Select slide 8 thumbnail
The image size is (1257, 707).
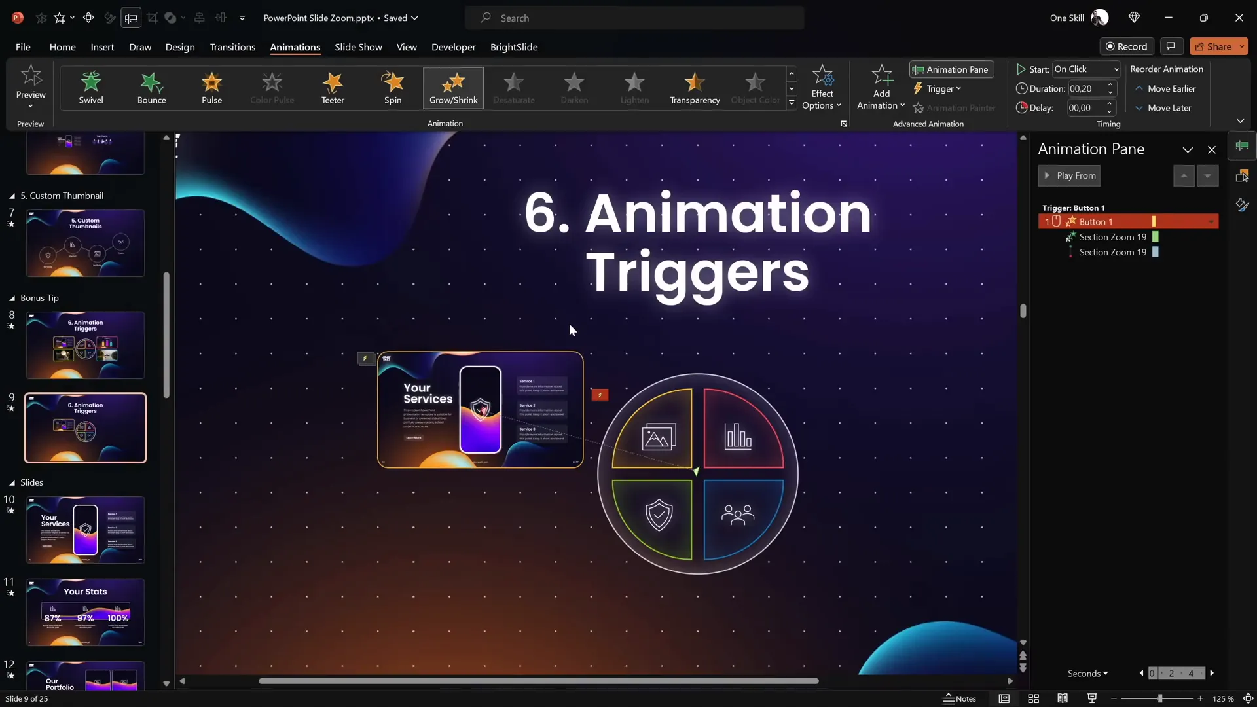(85, 345)
